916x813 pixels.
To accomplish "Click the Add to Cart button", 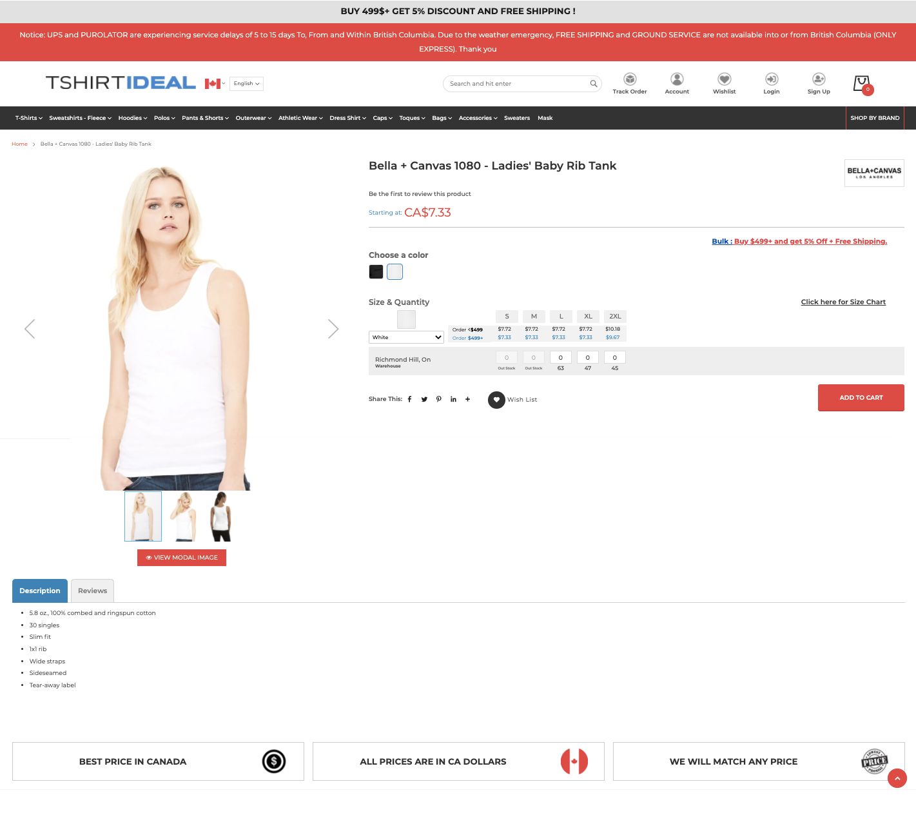I will click(x=861, y=398).
